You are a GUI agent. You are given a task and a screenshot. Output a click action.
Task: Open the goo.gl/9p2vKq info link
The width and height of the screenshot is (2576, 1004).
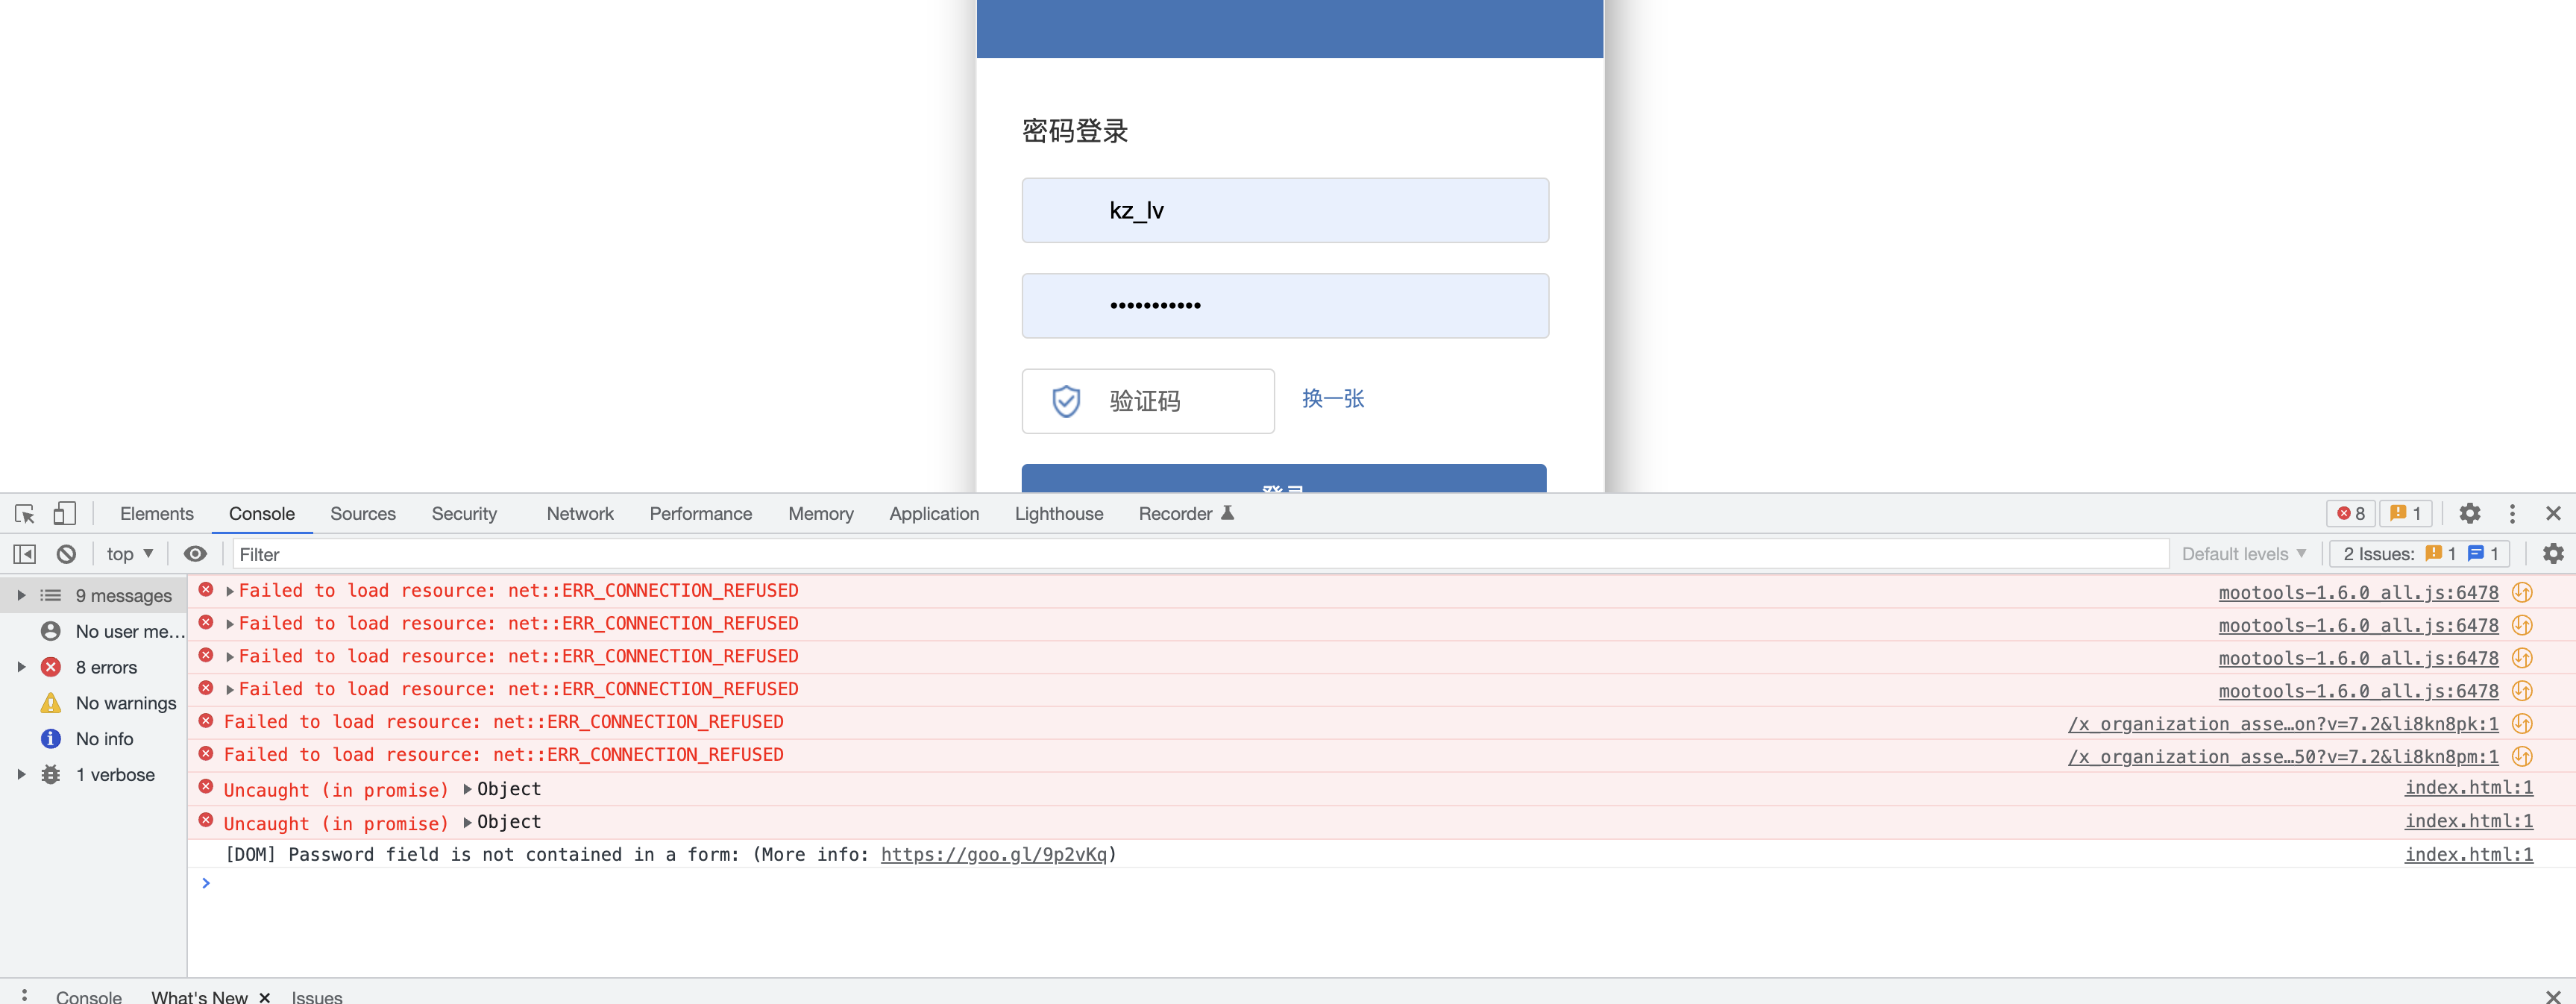click(x=993, y=855)
